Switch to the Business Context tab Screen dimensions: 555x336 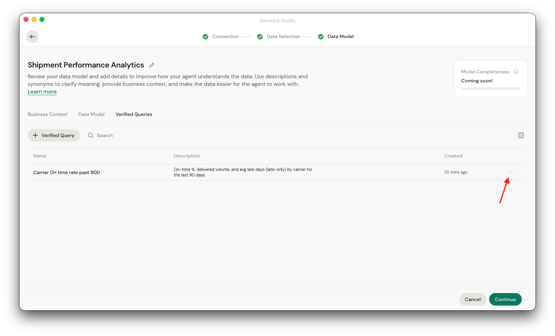[47, 114]
